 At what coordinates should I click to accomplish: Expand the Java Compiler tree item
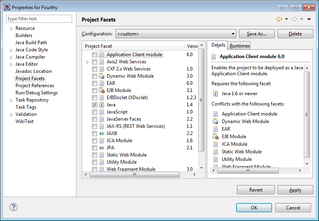click(11, 57)
